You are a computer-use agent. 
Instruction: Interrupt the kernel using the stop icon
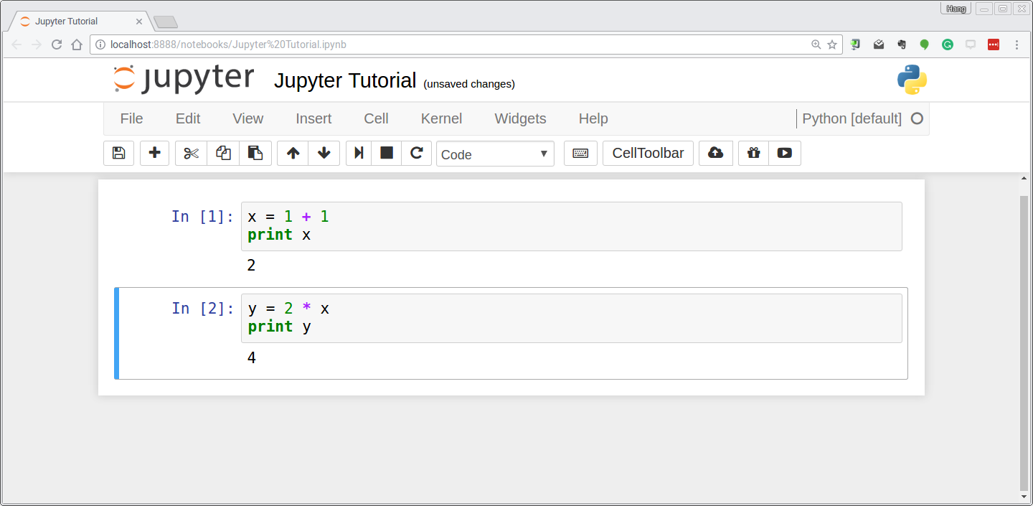coord(386,153)
